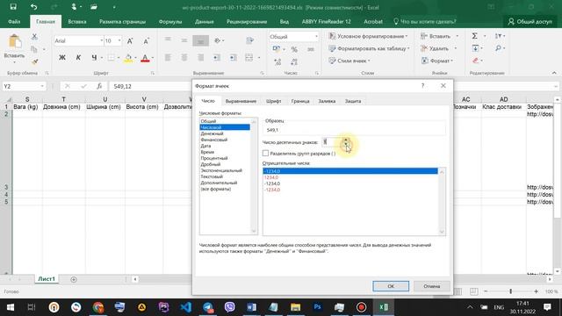The height and width of the screenshot is (316, 562).
Task: Increase font size icon
Action: pos(130,41)
